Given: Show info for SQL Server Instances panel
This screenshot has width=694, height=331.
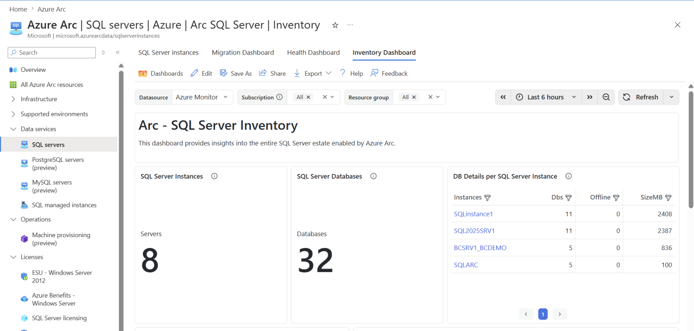Looking at the screenshot, I should pos(214,176).
